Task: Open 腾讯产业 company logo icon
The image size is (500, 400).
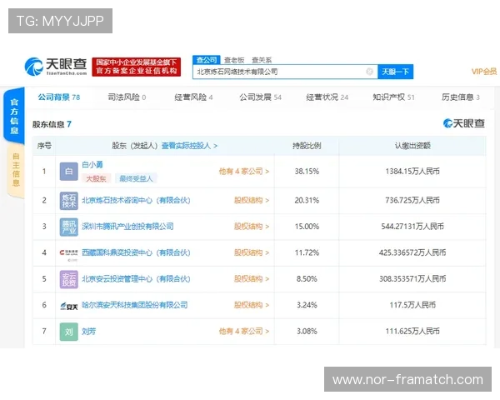Action: coord(69,227)
